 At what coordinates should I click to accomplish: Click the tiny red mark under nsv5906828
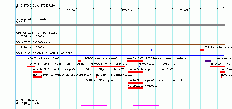click(22, 61)
